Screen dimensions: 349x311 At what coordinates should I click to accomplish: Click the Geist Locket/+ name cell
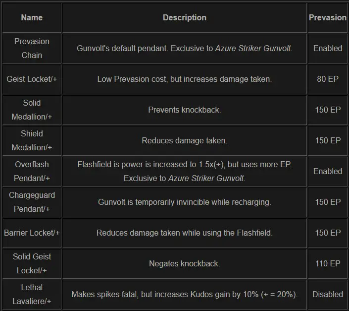pyautogui.click(x=32, y=79)
